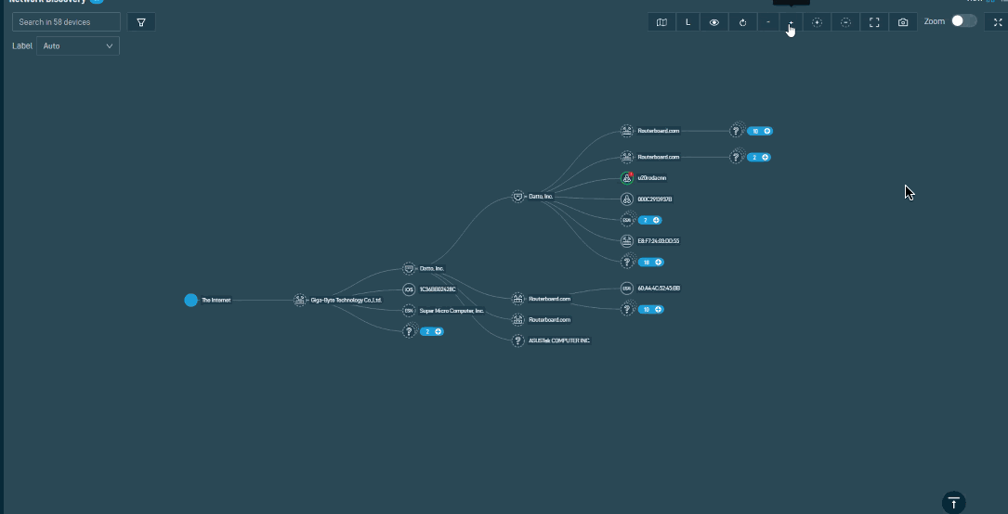This screenshot has height=514, width=1008.
Task: Click the scroll-to-top round button
Action: point(954,503)
